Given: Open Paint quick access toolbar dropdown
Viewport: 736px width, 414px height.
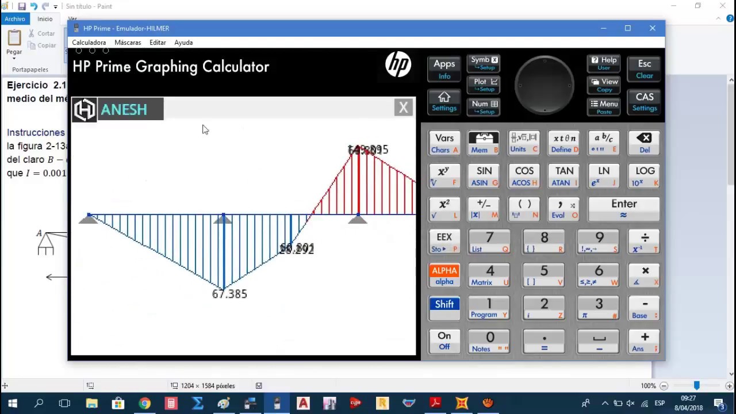Looking at the screenshot, I should click(55, 6).
